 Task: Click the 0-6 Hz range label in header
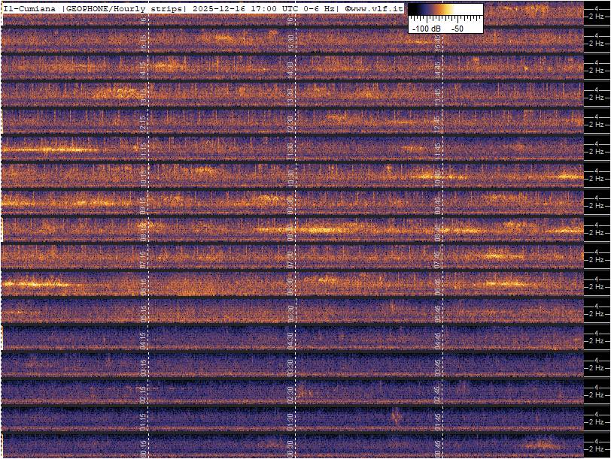click(315, 8)
